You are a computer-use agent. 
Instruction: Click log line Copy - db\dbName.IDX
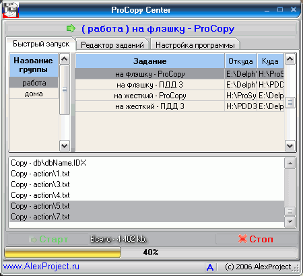pyautogui.click(x=147, y=163)
